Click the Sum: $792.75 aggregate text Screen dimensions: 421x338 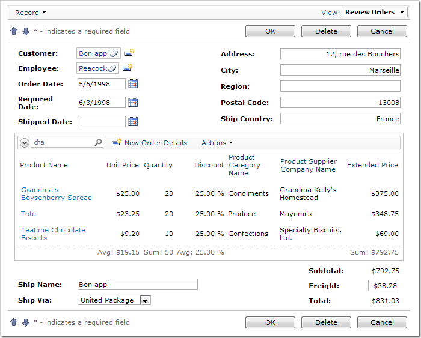[x=374, y=252]
